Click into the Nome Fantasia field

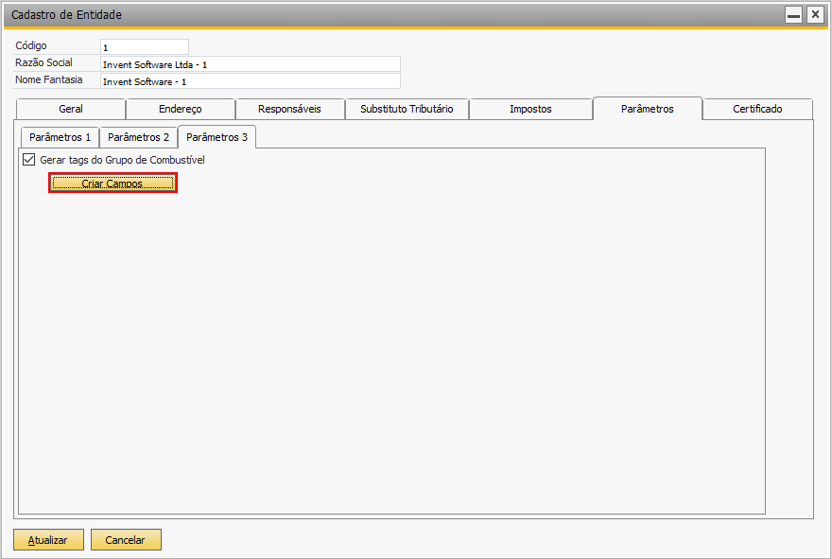[x=251, y=81]
